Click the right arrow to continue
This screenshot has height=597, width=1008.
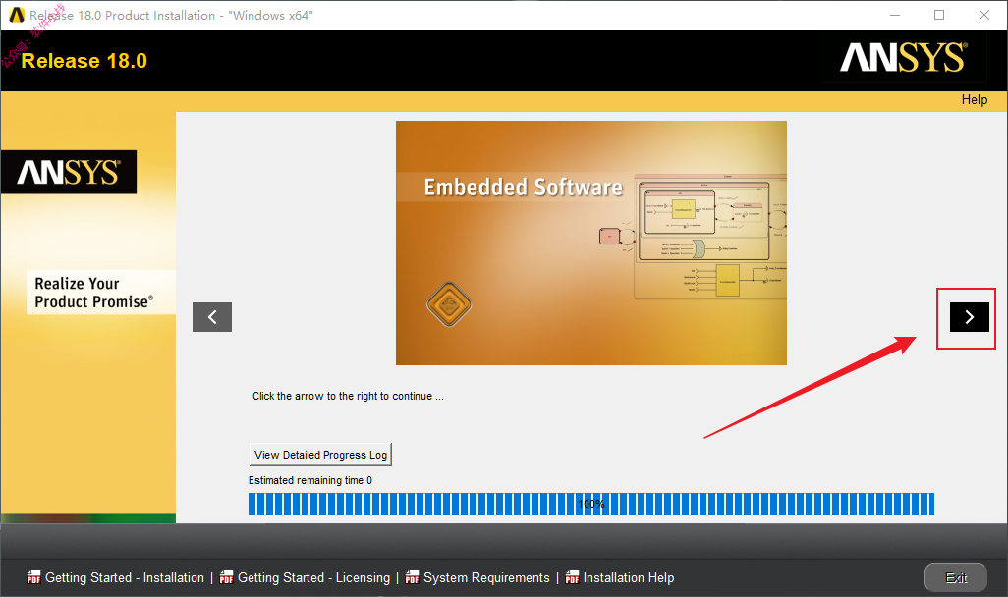(970, 317)
